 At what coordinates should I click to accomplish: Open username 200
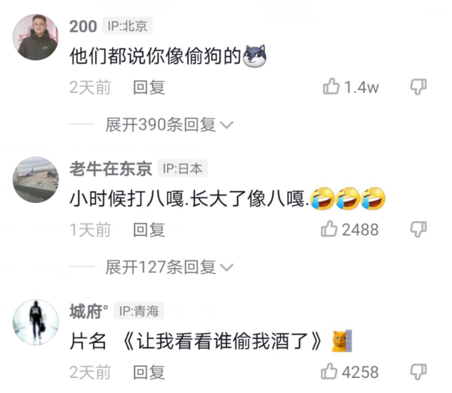pos(83,26)
